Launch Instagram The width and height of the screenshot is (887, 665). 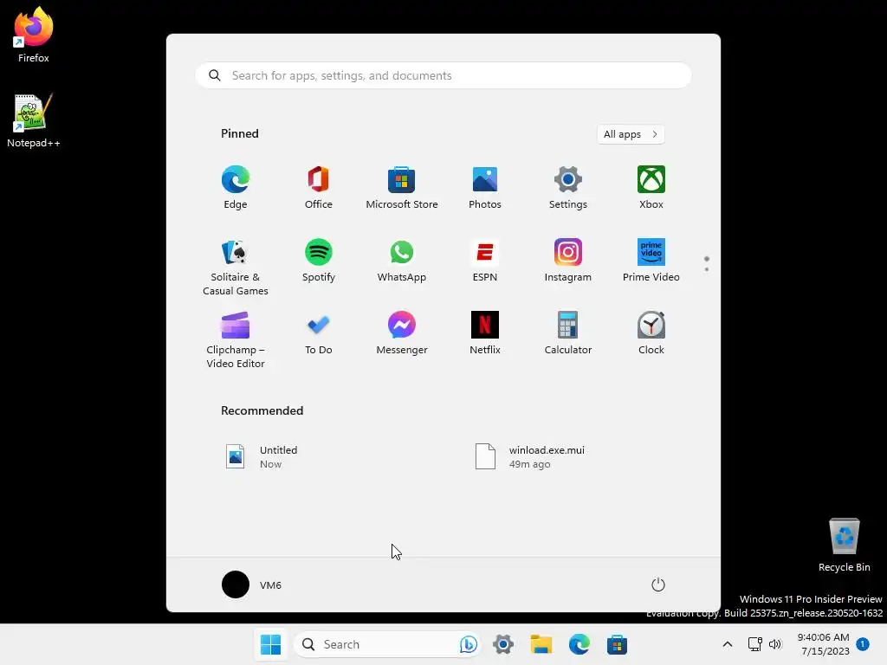pyautogui.click(x=568, y=261)
